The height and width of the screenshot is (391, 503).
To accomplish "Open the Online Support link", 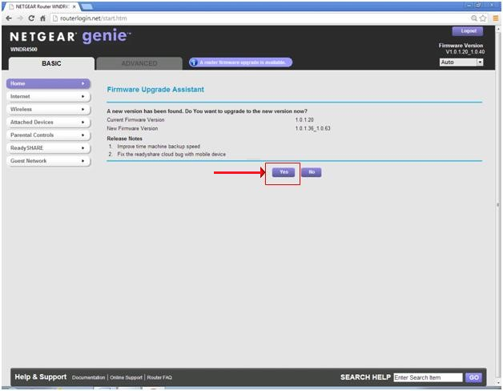I will coord(126,377).
